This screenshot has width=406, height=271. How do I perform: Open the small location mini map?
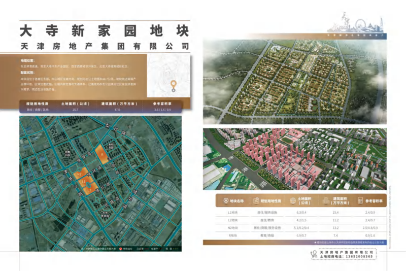click(x=168, y=75)
